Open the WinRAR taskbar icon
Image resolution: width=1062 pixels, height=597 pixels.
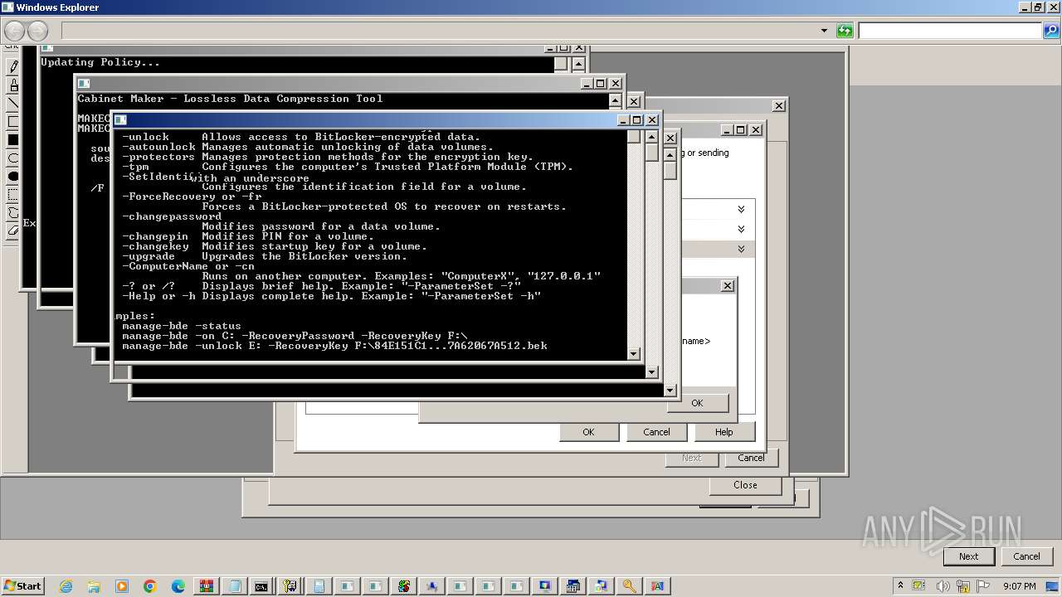click(207, 585)
